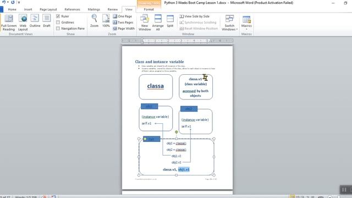The width and height of the screenshot is (352, 198).
Task: Switch to Draft view
Action: point(47,21)
